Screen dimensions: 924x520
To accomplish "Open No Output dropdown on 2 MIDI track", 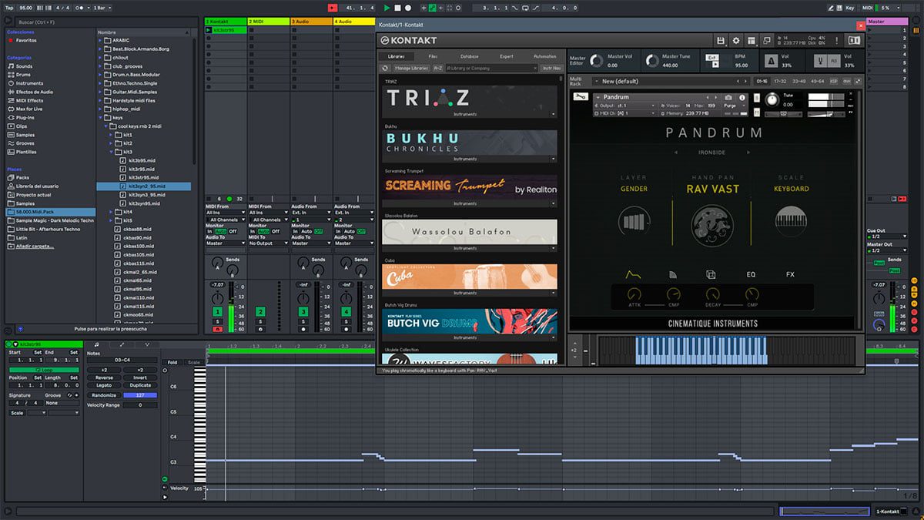I will pos(268,243).
